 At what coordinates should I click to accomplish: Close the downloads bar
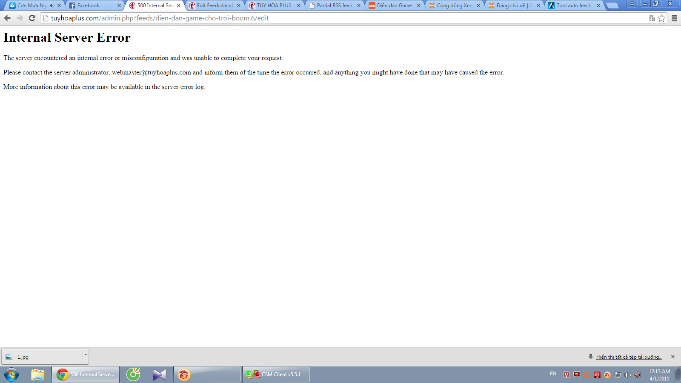[673, 357]
